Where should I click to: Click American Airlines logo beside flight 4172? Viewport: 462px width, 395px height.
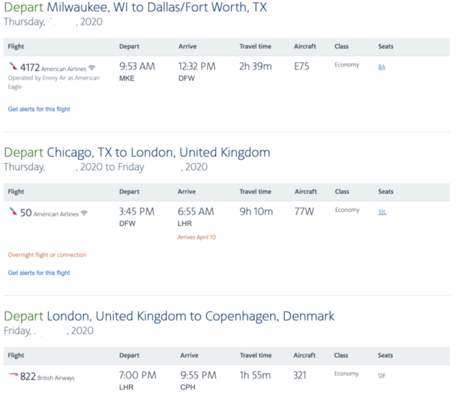pos(13,67)
